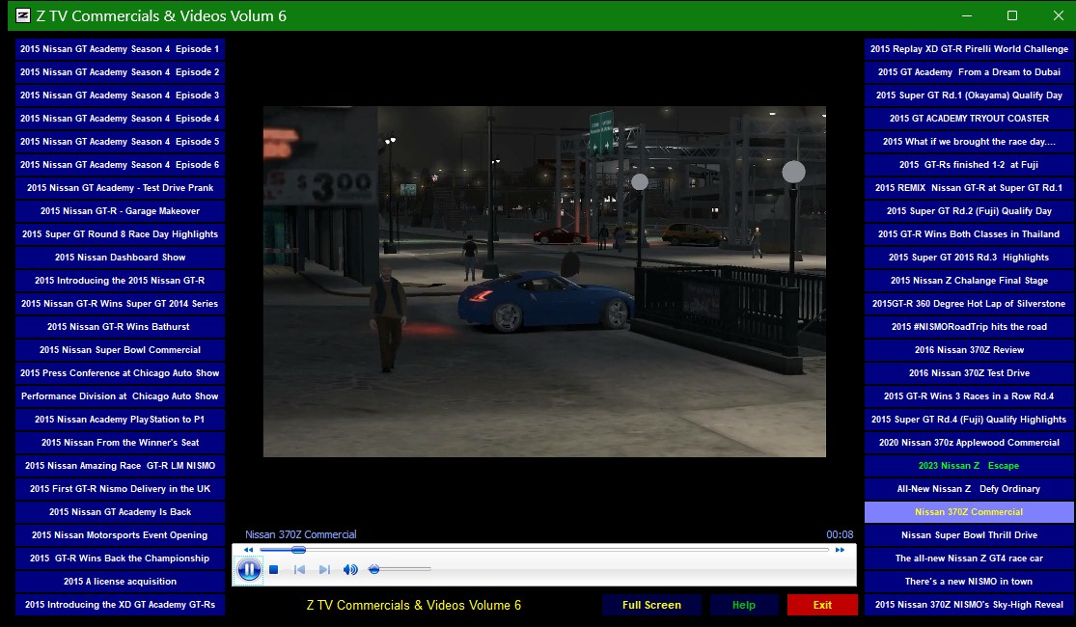Click the rewind arrows left of seek bar

coord(248,550)
